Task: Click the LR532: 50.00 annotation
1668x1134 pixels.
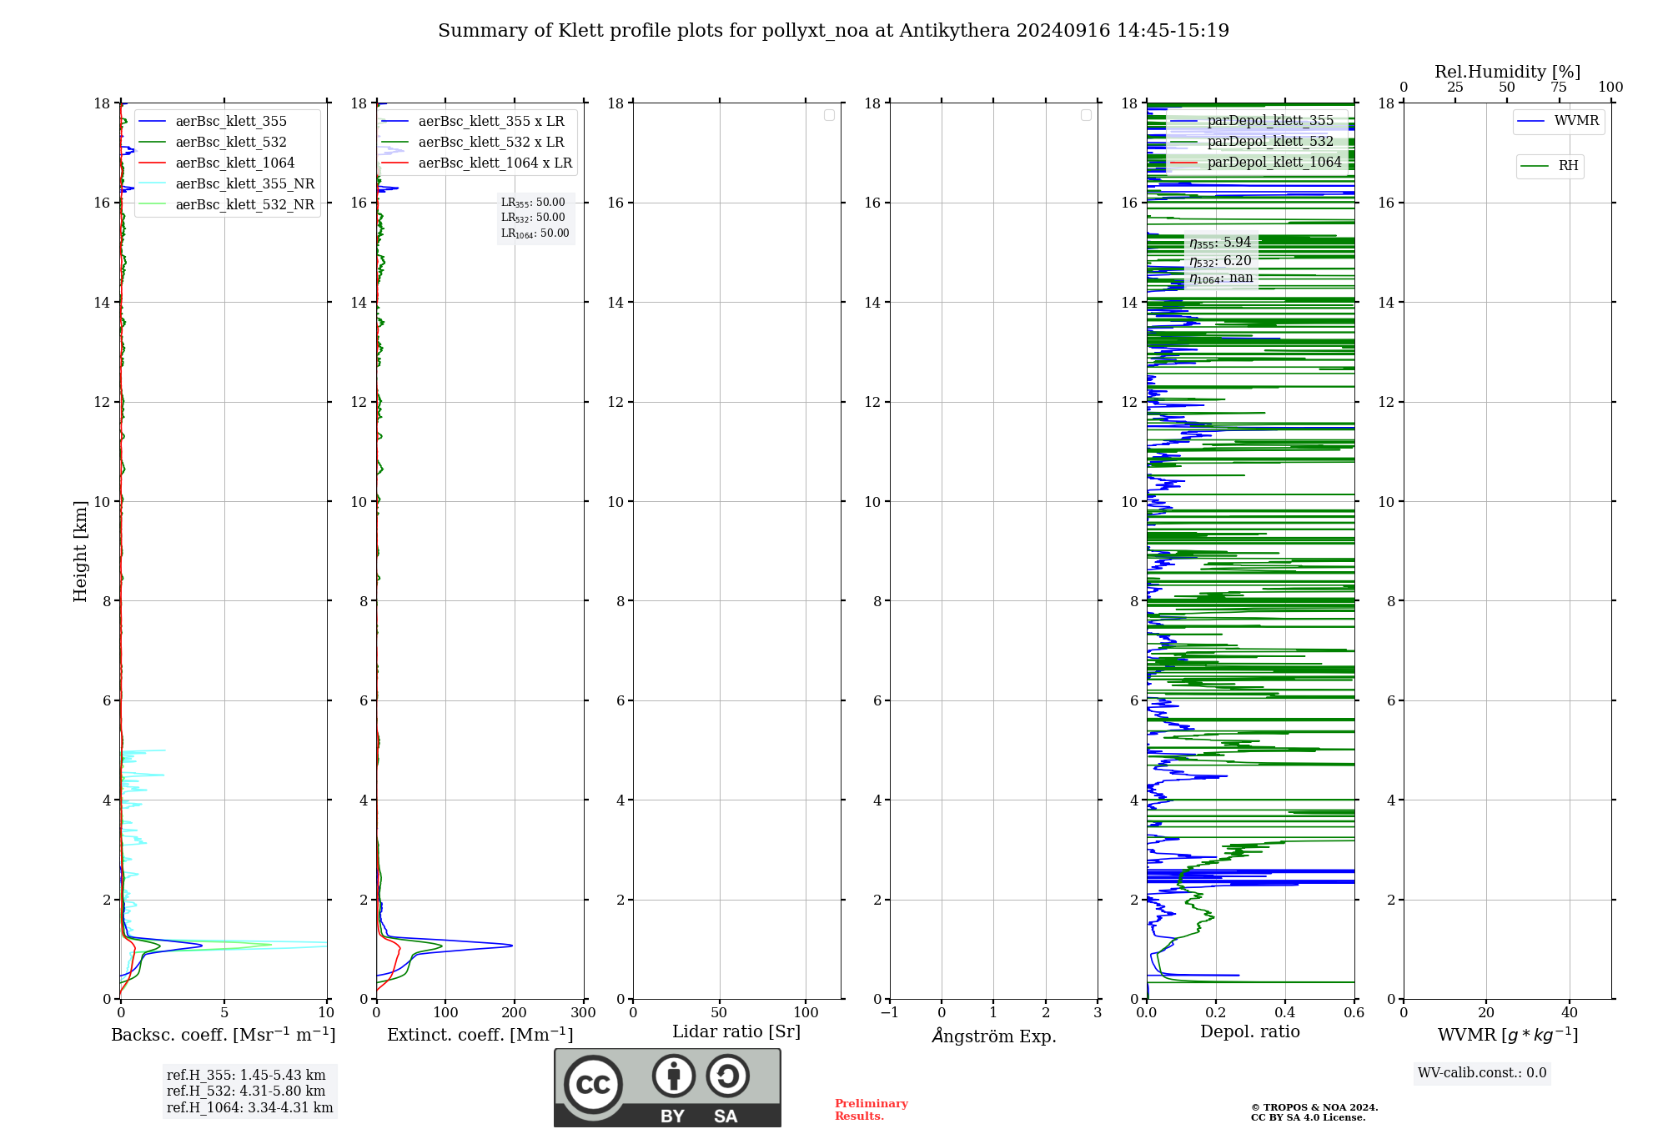Action: point(533,218)
